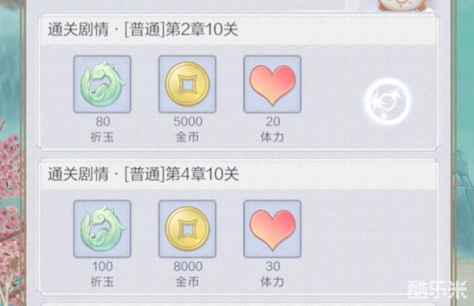Tap the 30 体力 amount label
The width and height of the screenshot is (474, 306).
click(x=273, y=274)
